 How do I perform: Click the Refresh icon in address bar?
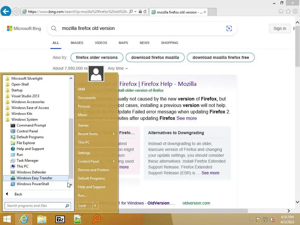tap(145, 11)
